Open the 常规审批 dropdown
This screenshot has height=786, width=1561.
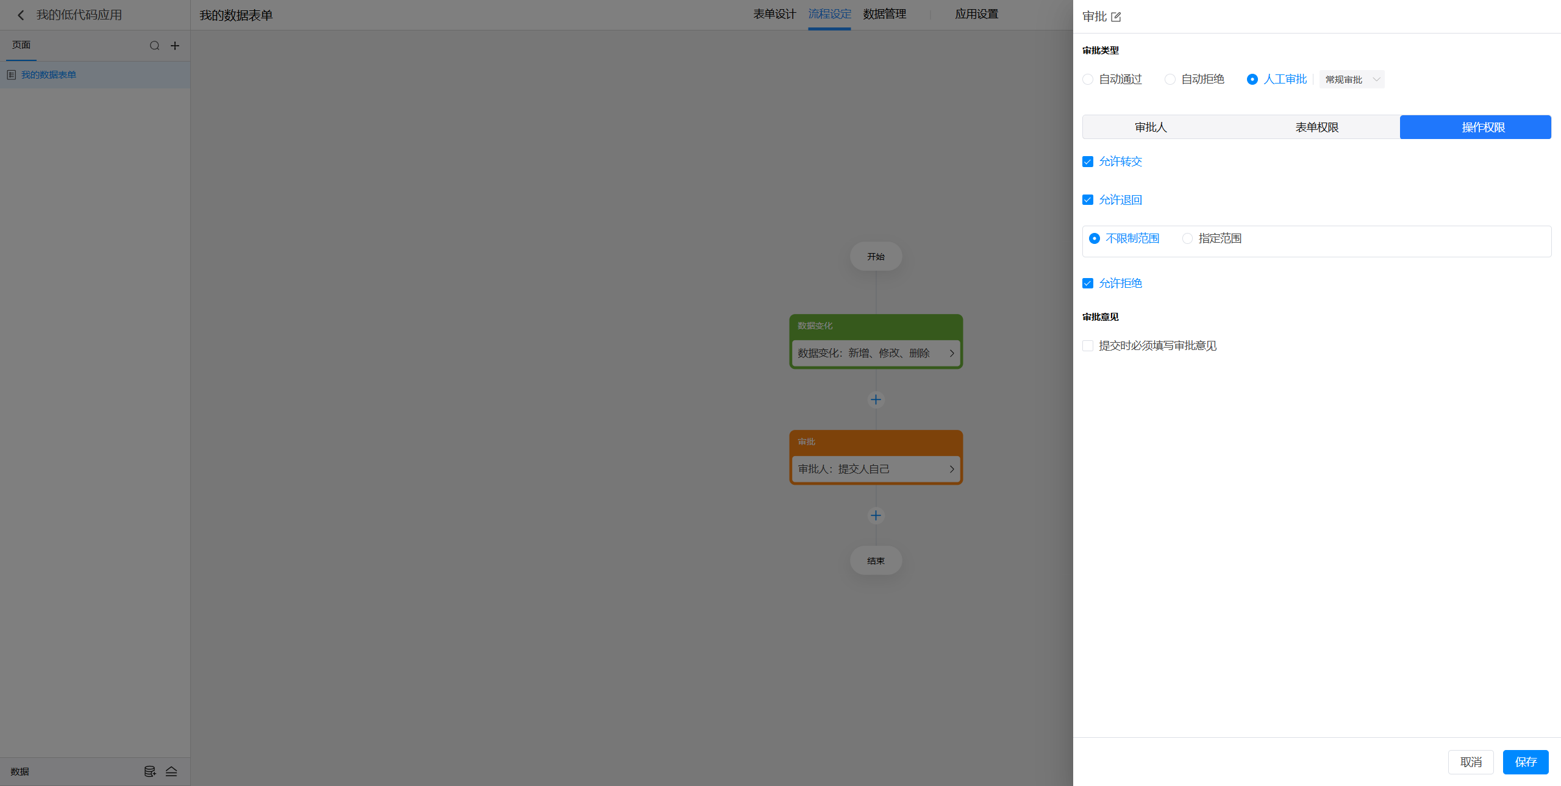coord(1351,80)
